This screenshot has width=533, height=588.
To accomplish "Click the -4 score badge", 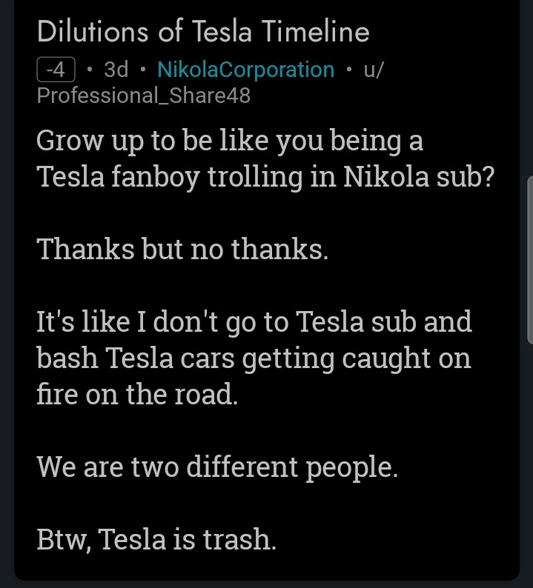I will [56, 70].
